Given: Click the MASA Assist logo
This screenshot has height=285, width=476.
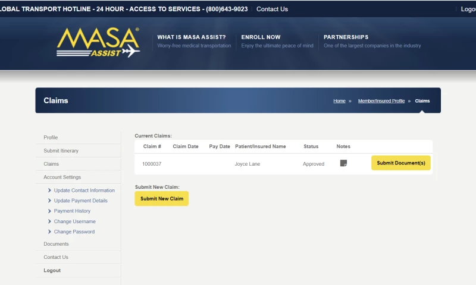Looking at the screenshot, I should click(98, 42).
